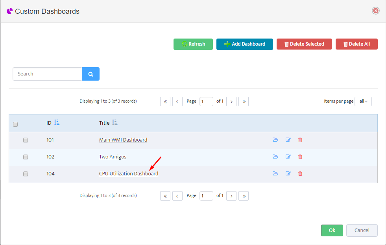
Task: Click the Delete Selected button
Action: (x=304, y=44)
